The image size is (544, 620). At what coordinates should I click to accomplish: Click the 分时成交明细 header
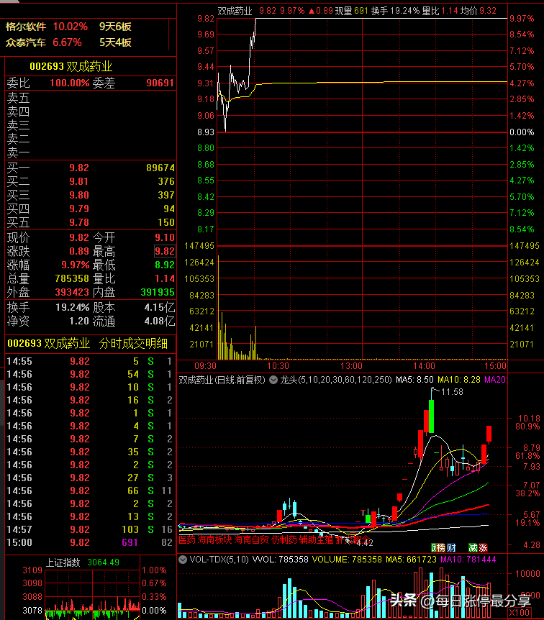133,344
